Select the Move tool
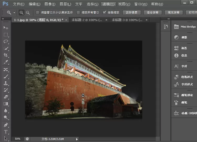 (6, 28)
